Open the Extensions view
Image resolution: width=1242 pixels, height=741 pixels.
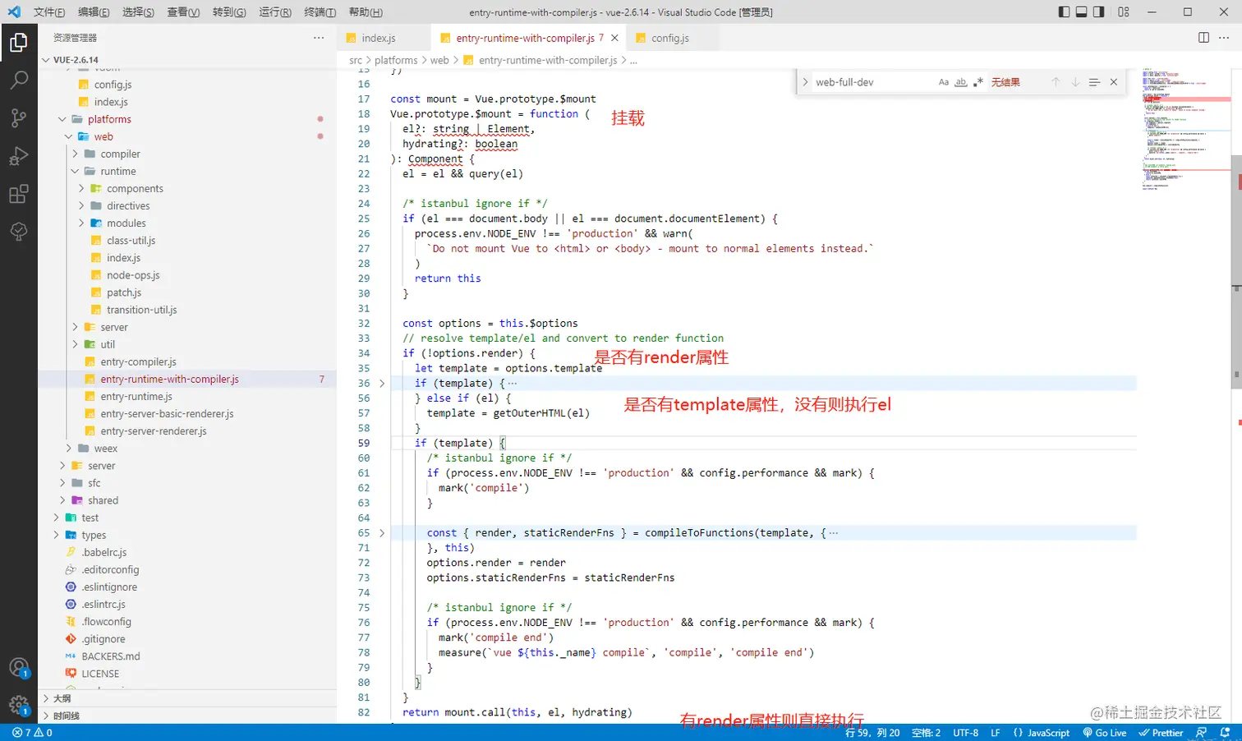(18, 194)
